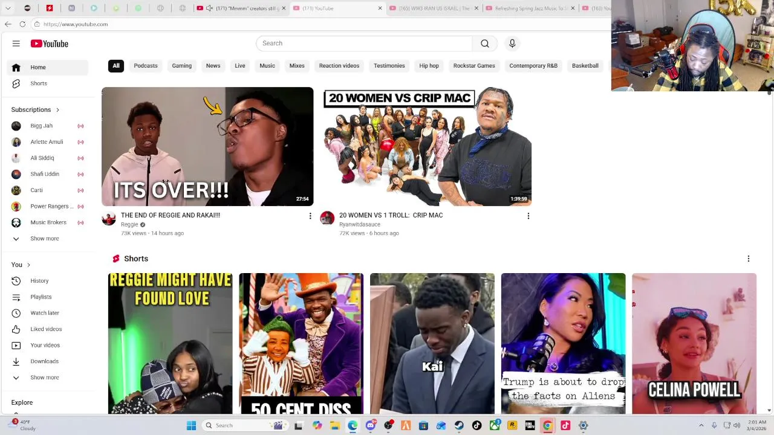This screenshot has width=774, height=435.
Task: Open options menu for Crip Mac video
Action: point(528,216)
